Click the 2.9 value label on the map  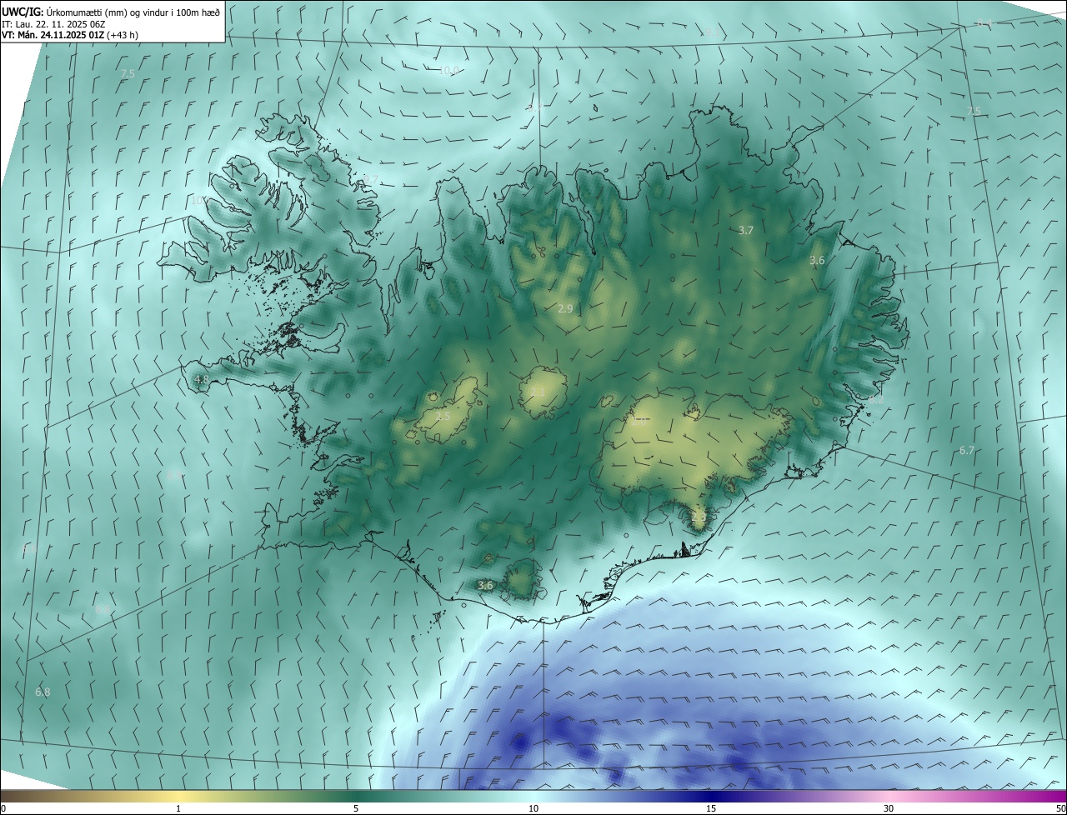pyautogui.click(x=565, y=308)
